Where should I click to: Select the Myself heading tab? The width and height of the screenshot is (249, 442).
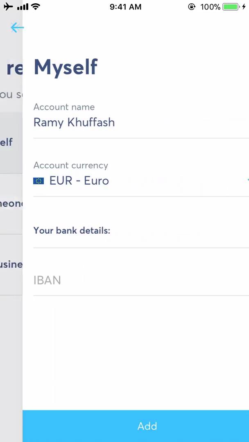click(66, 67)
